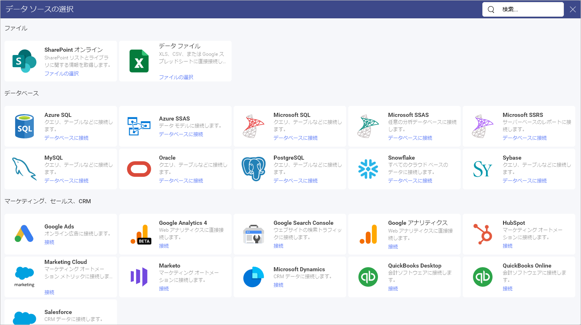581x325 pixels.
Task: Click the Google Ads logo icon
Action: 24,233
